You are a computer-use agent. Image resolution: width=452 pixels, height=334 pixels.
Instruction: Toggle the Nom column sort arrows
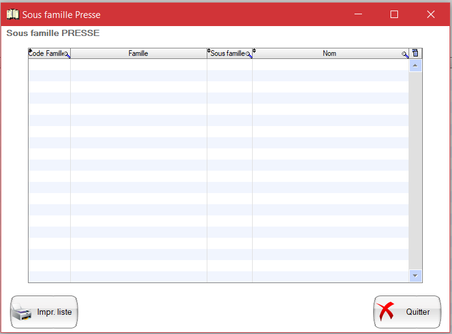click(254, 51)
